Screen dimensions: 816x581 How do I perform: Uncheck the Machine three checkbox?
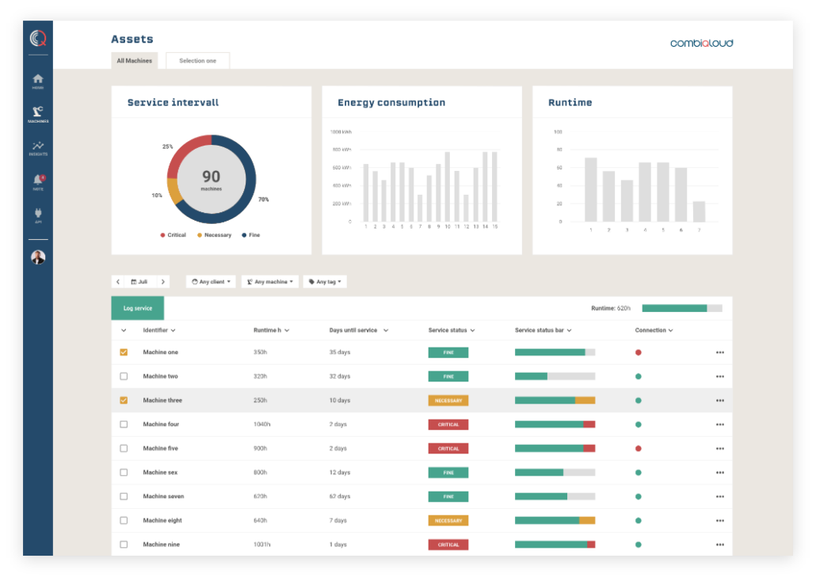(124, 400)
